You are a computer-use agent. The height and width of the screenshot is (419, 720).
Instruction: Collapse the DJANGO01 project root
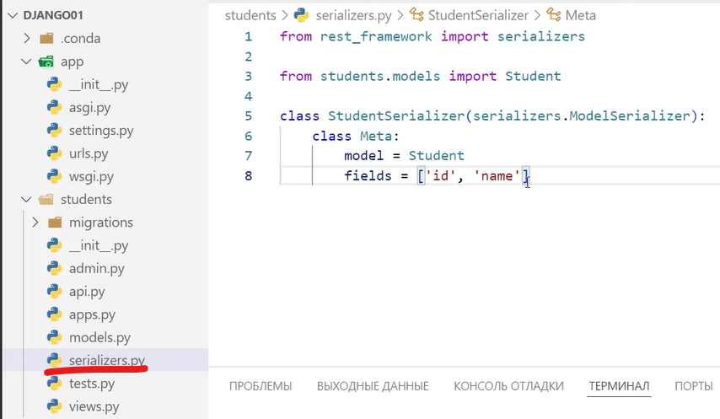click(x=10, y=15)
